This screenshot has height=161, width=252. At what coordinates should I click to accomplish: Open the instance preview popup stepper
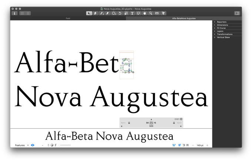(48, 145)
